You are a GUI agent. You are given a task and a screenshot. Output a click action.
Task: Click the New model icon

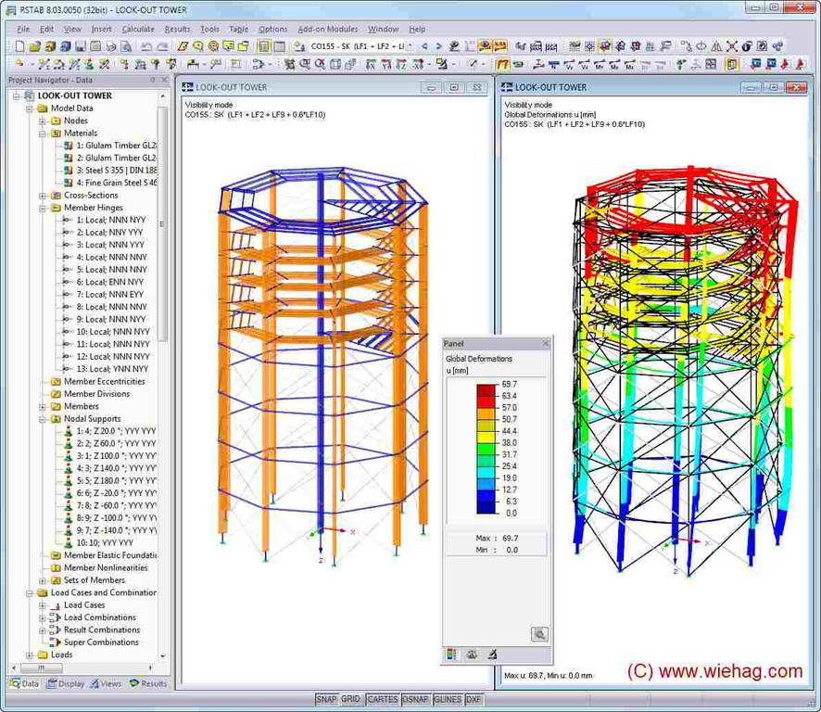tap(19, 46)
